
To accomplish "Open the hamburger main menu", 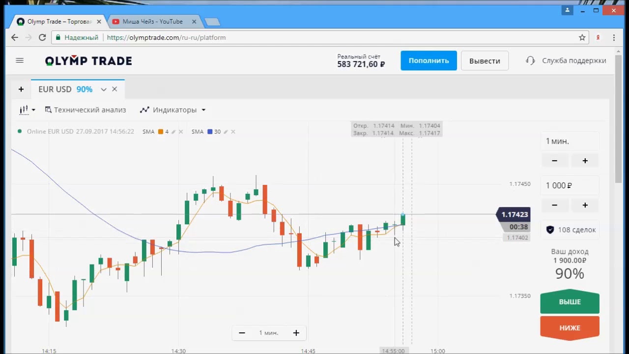I will 20,60.
